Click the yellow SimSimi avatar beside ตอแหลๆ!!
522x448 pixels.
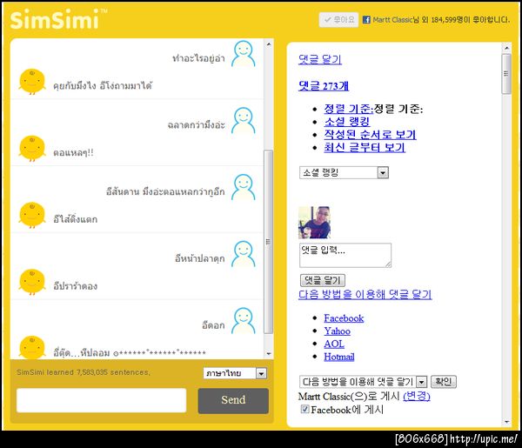(x=32, y=149)
